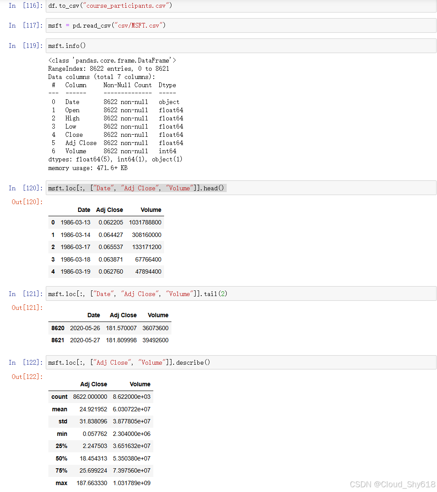Click the 50% value 18.454313

(x=93, y=459)
